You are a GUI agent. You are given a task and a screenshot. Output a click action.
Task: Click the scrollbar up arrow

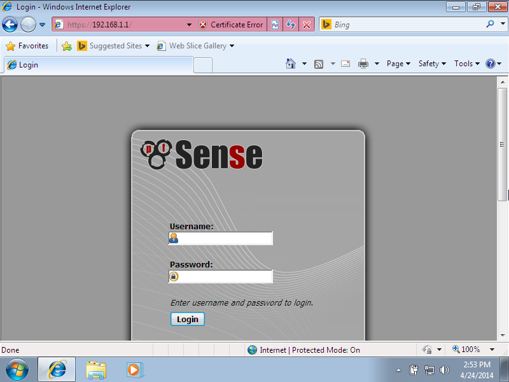coord(503,82)
